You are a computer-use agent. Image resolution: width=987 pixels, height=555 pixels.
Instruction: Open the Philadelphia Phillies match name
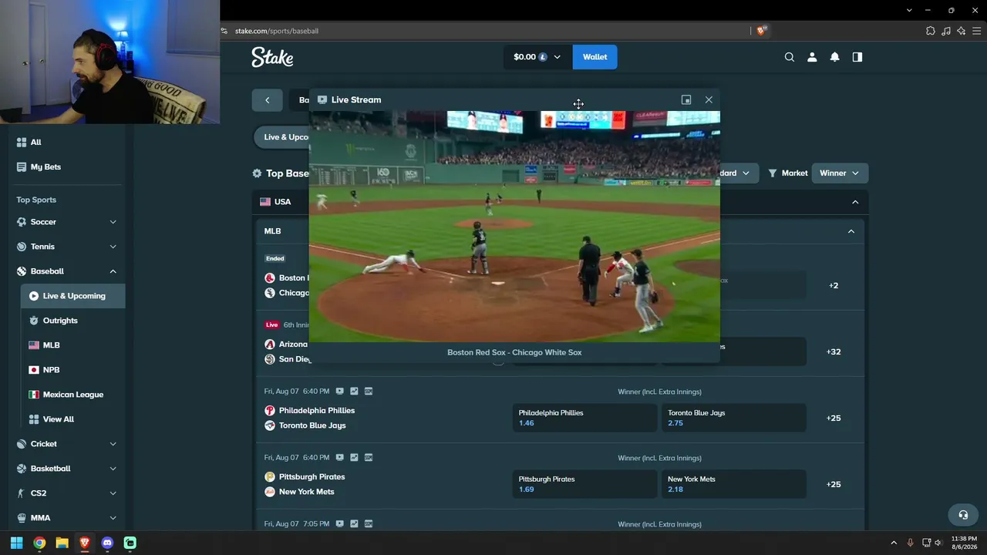point(317,411)
